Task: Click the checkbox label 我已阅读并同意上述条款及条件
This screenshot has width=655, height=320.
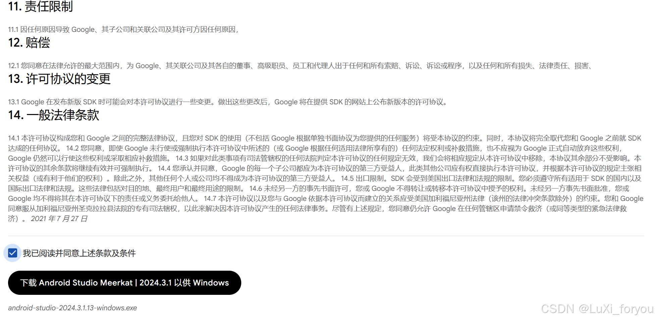Action: [79, 253]
